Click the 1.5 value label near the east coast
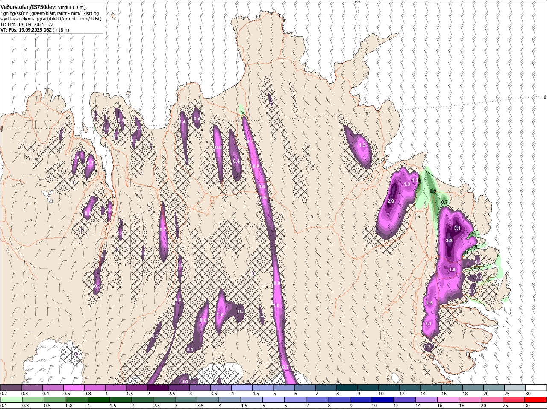Image resolution: width=547 pixels, height=409 pixels. point(430,303)
